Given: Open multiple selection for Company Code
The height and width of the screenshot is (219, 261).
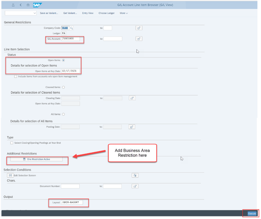Looking at the screenshot, I should pos(139,28).
